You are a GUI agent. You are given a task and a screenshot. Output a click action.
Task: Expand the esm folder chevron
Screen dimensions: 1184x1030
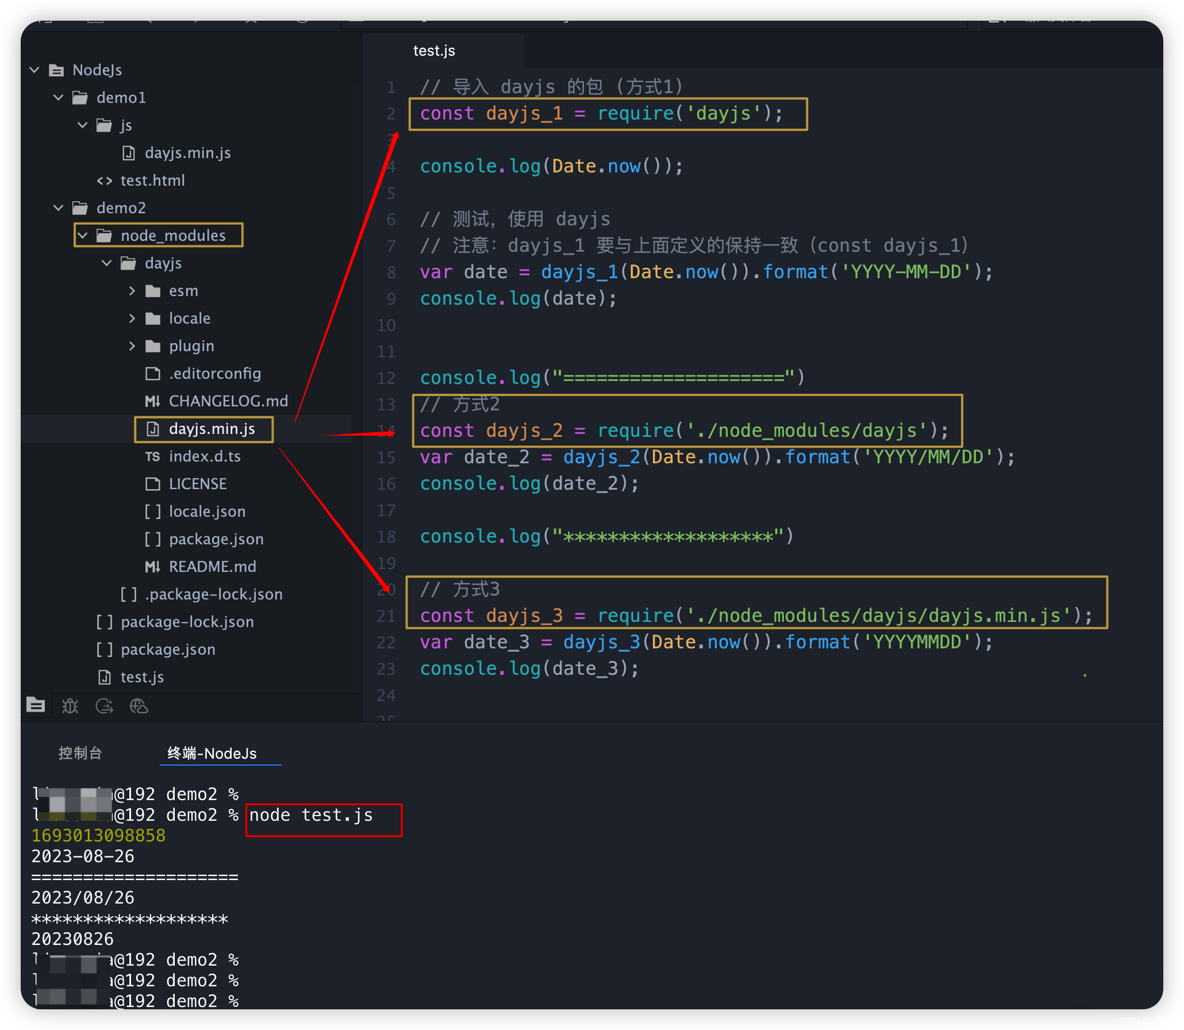point(132,291)
